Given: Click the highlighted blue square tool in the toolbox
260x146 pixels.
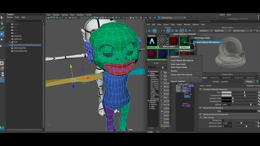Looking at the screenshot, I should (x=2, y=34).
